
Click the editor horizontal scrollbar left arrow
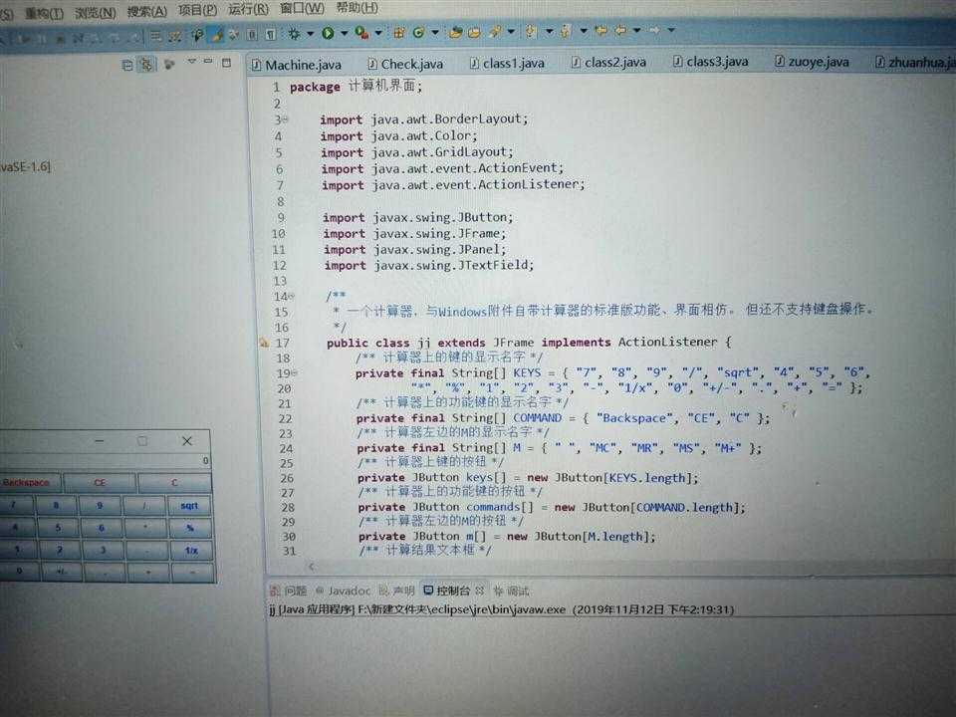point(311,567)
